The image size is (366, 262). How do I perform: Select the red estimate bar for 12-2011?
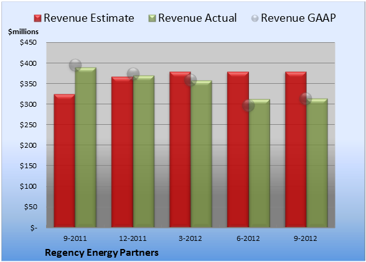122,152
